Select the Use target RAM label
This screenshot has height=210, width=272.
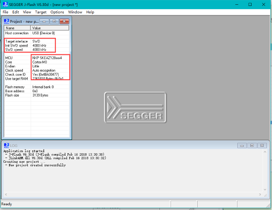click(17, 79)
